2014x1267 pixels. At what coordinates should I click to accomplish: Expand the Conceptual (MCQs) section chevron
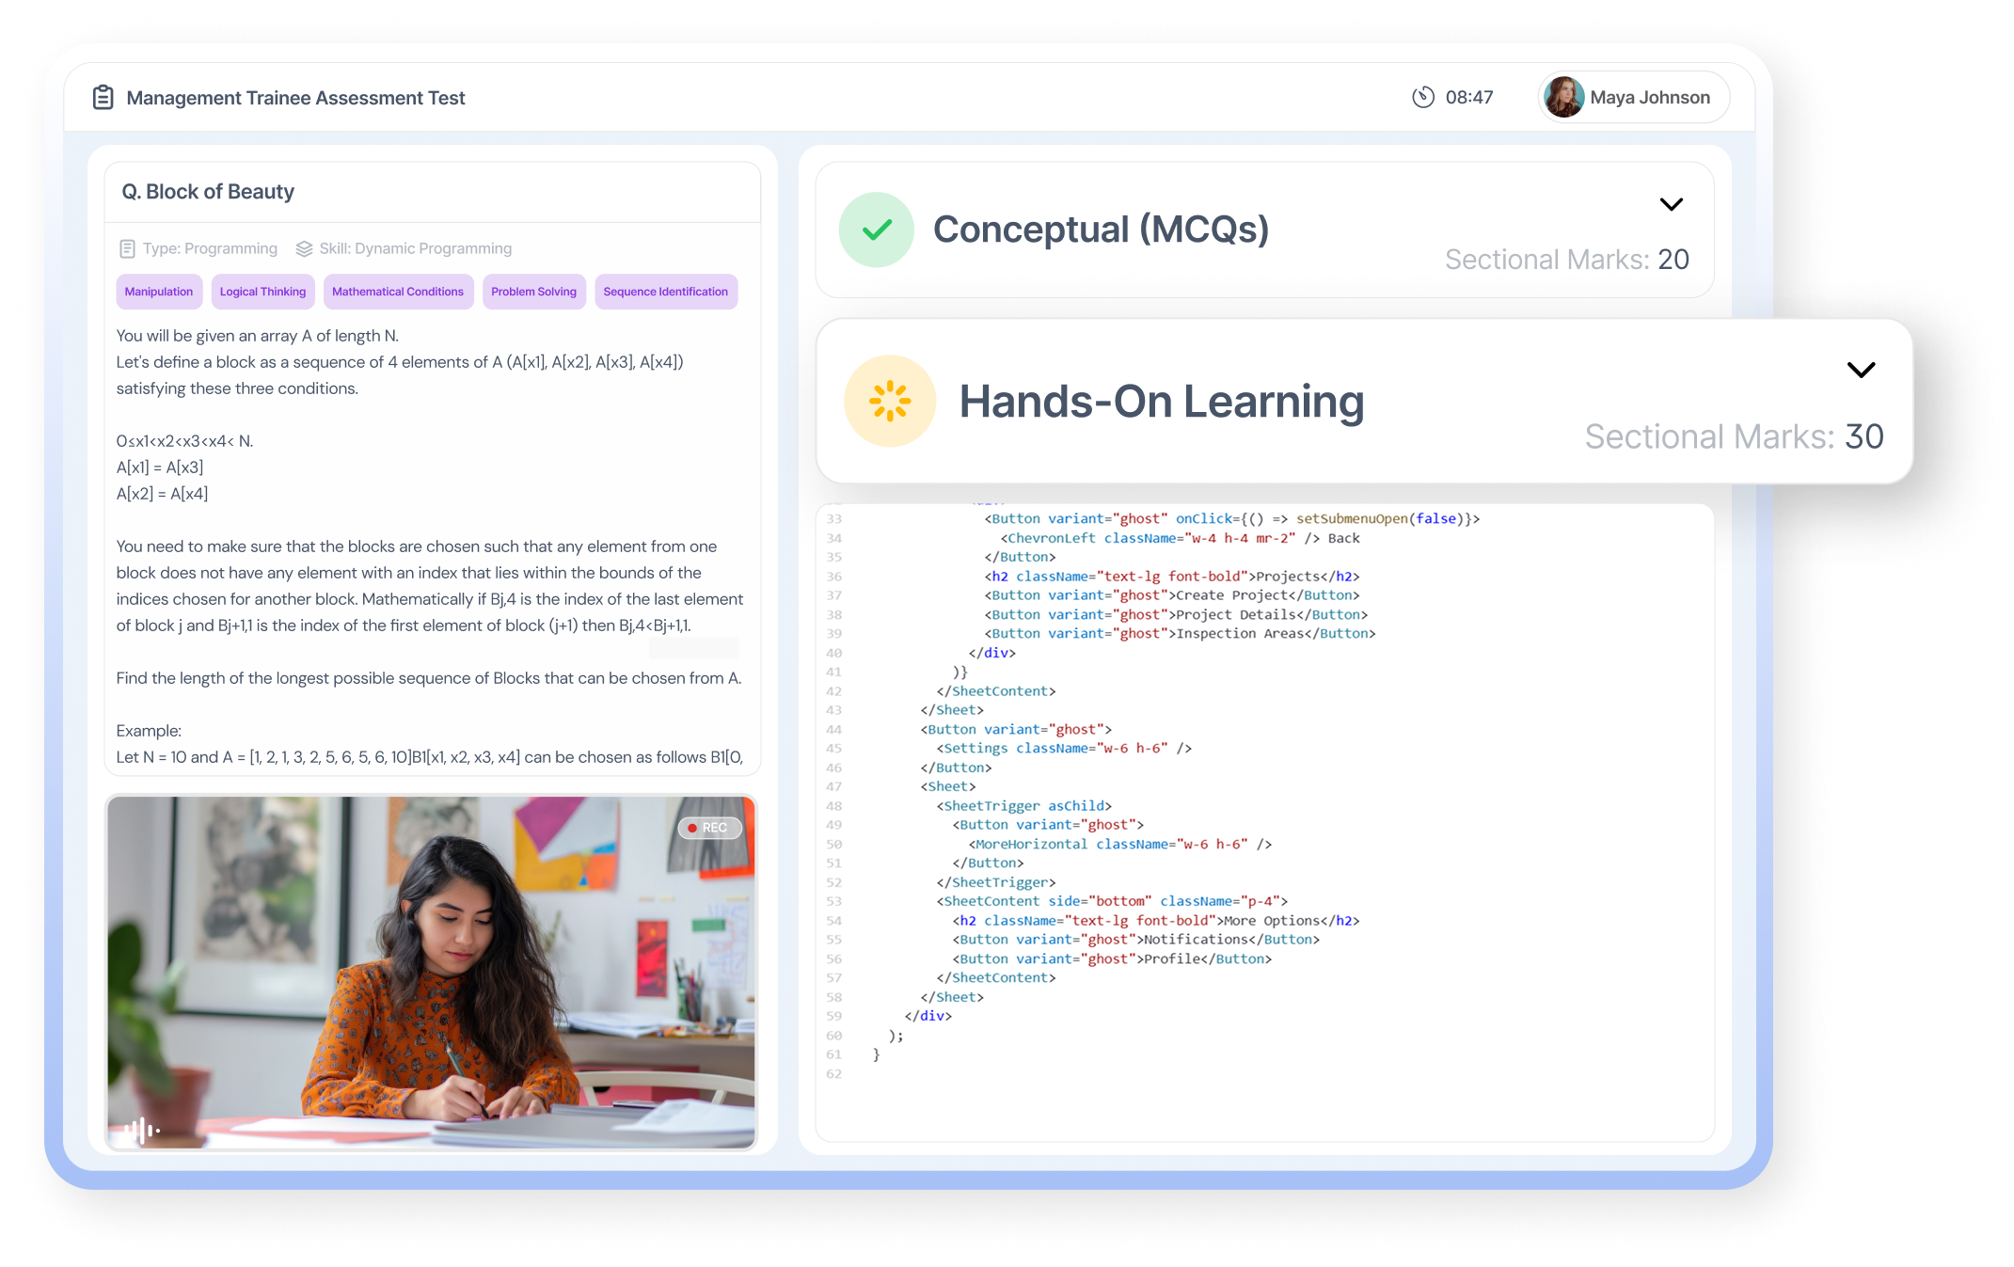[x=1671, y=204]
